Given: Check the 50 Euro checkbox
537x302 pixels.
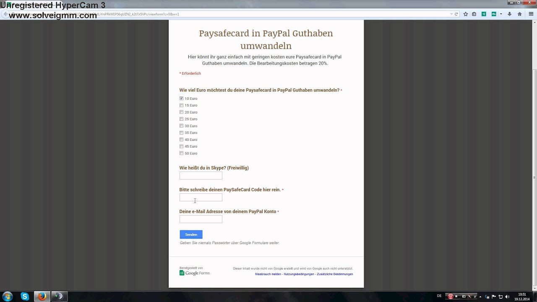Looking at the screenshot, I should coord(181,153).
